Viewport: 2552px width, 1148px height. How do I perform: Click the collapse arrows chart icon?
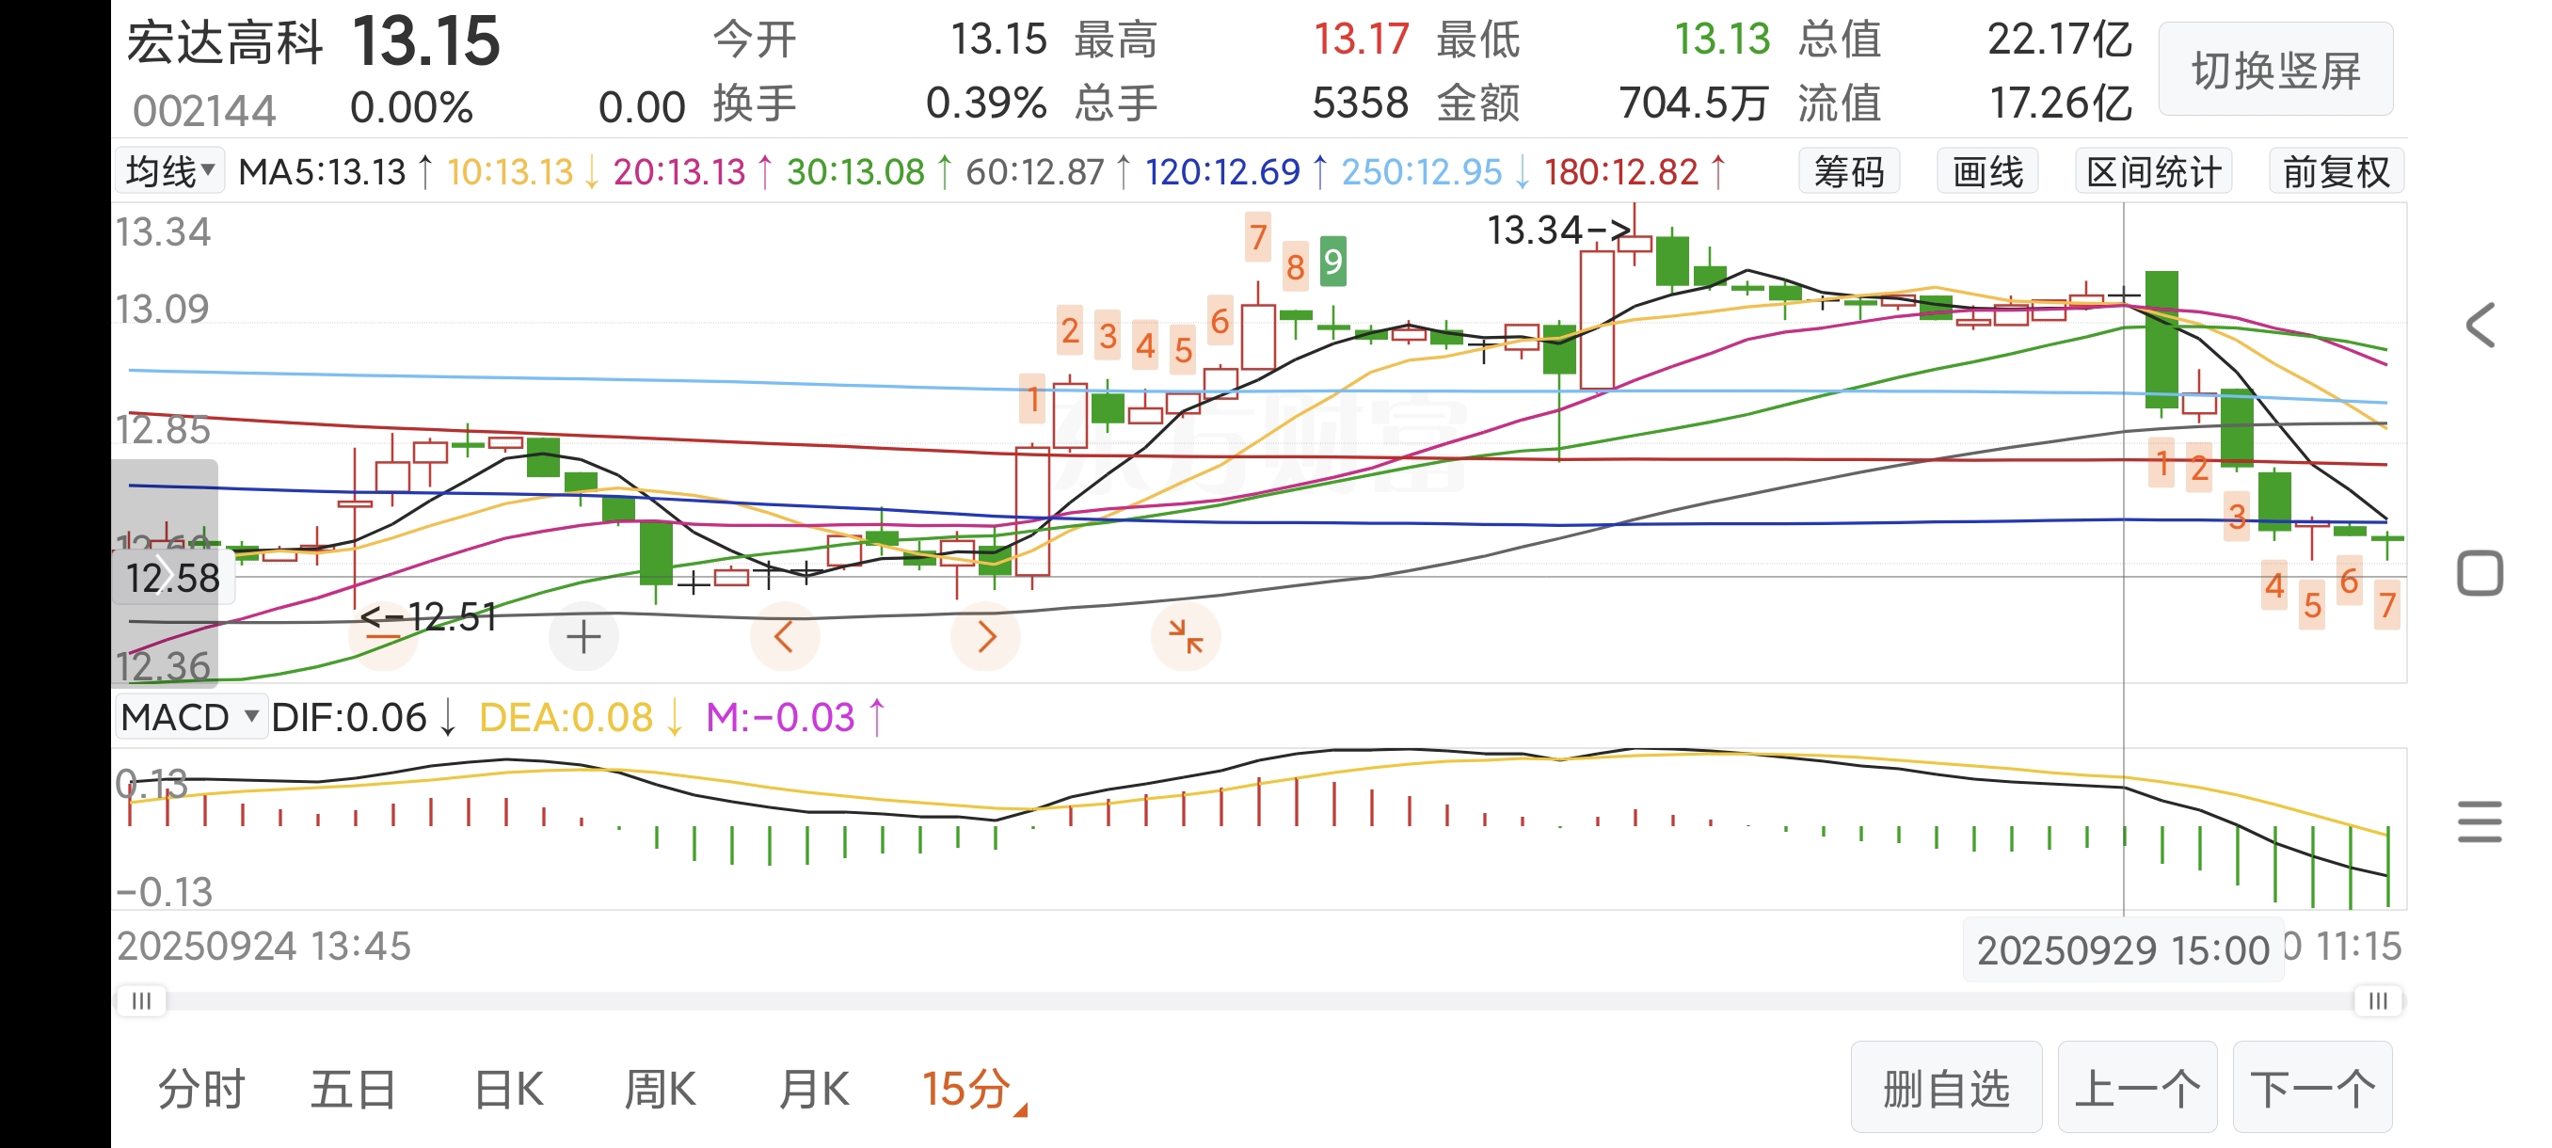1185,636
